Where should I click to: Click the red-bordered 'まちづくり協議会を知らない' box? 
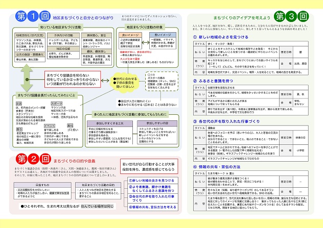73,80
